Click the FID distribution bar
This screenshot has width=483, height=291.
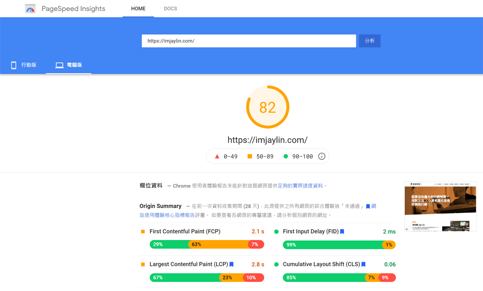[x=339, y=245]
